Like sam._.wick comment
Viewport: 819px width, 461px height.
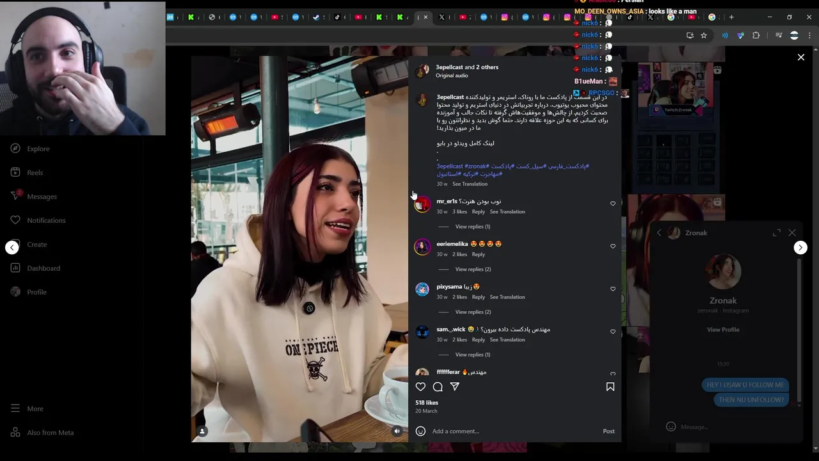(613, 332)
